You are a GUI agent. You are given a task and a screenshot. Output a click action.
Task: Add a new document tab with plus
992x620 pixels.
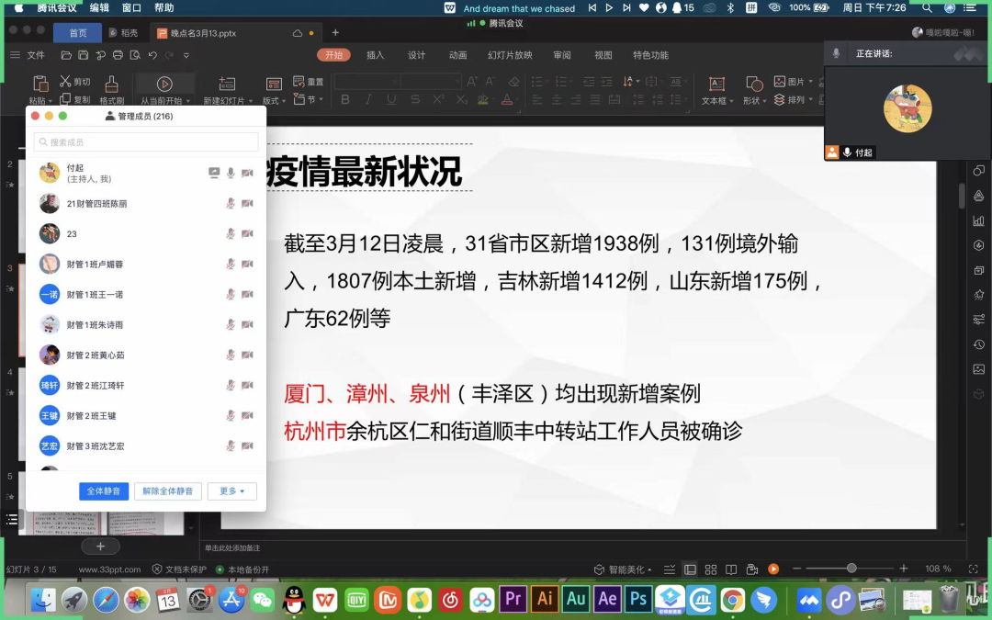[335, 32]
